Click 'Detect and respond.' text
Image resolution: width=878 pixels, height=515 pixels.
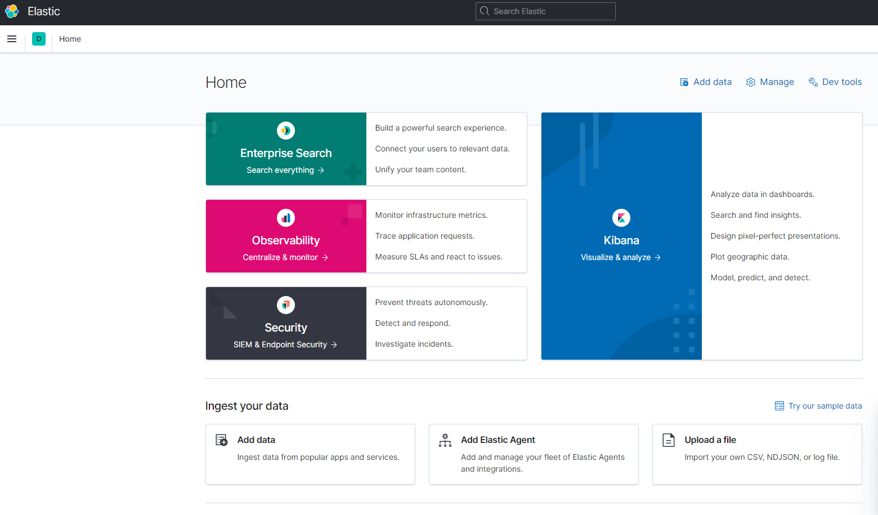click(x=413, y=323)
